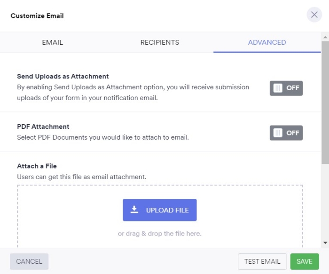Click the Send Uploads as Attachment heading
This screenshot has height=274, width=329.
click(x=63, y=76)
